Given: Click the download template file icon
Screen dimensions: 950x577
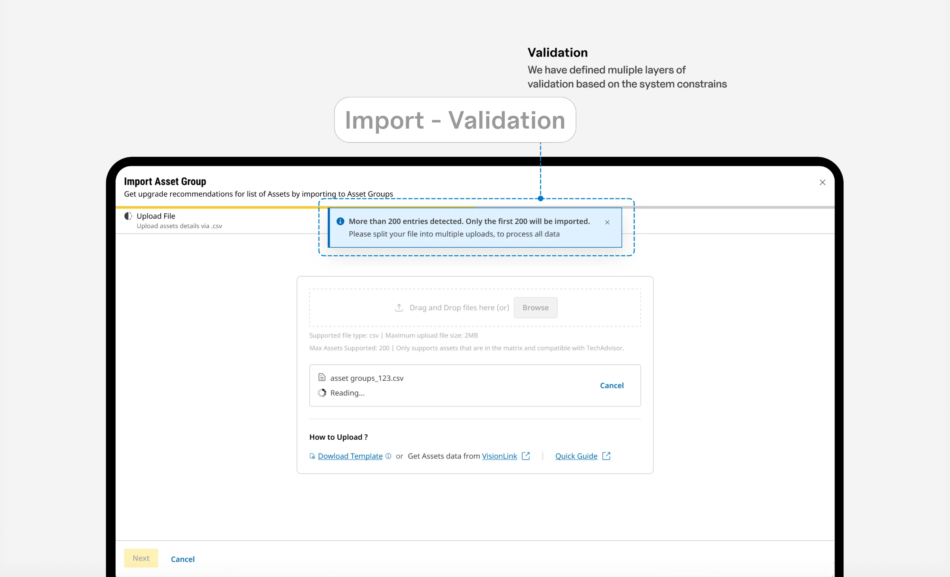Looking at the screenshot, I should pos(312,456).
